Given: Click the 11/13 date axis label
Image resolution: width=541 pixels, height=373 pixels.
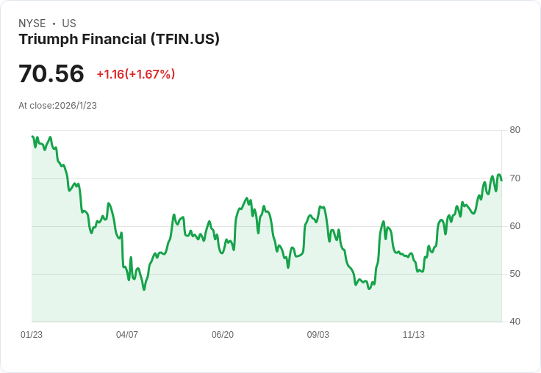Looking at the screenshot, I should tap(414, 335).
